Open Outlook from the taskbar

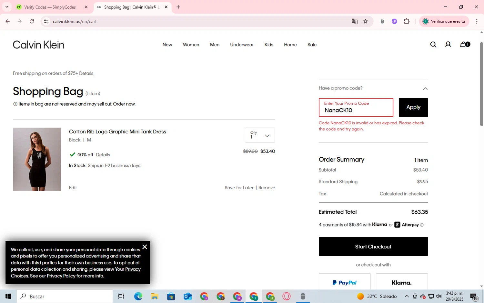click(187, 296)
